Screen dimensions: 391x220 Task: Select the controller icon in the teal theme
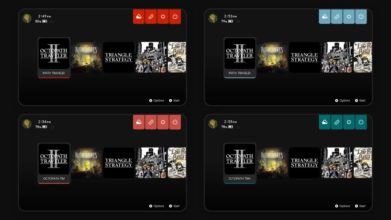click(337, 122)
